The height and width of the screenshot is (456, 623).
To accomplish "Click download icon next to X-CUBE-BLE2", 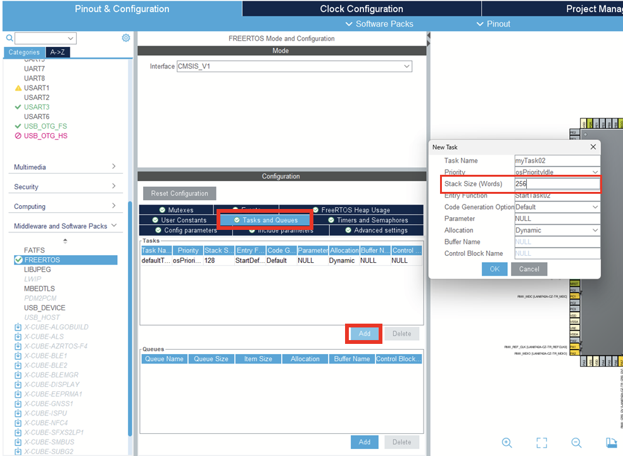I will (18, 365).
